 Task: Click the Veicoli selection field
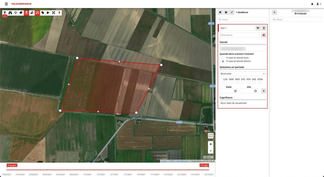[x=243, y=49]
